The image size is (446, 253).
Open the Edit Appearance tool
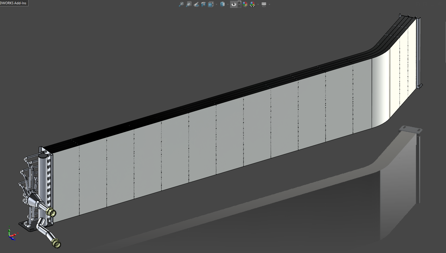pos(245,4)
